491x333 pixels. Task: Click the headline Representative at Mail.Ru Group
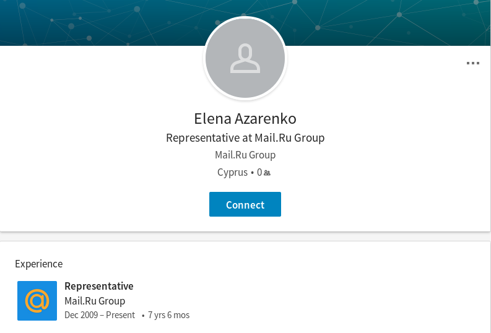coord(245,137)
